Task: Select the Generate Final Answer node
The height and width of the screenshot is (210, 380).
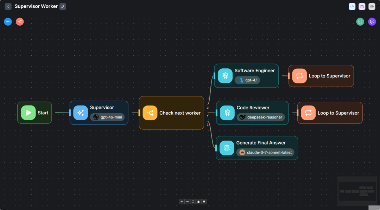Action: pyautogui.click(x=257, y=148)
